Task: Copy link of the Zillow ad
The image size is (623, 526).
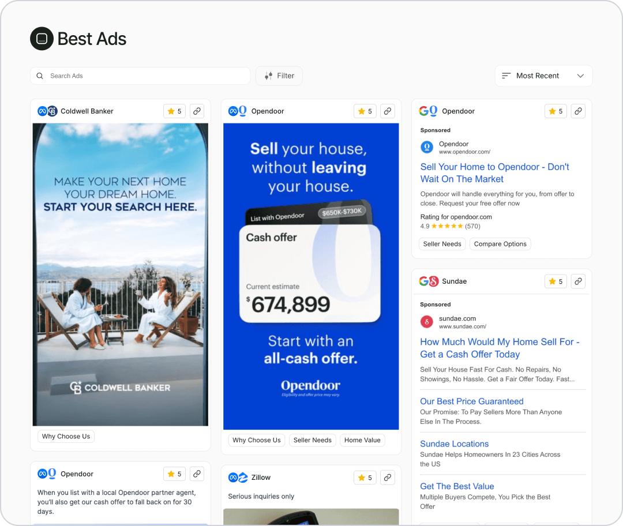Action: point(388,478)
